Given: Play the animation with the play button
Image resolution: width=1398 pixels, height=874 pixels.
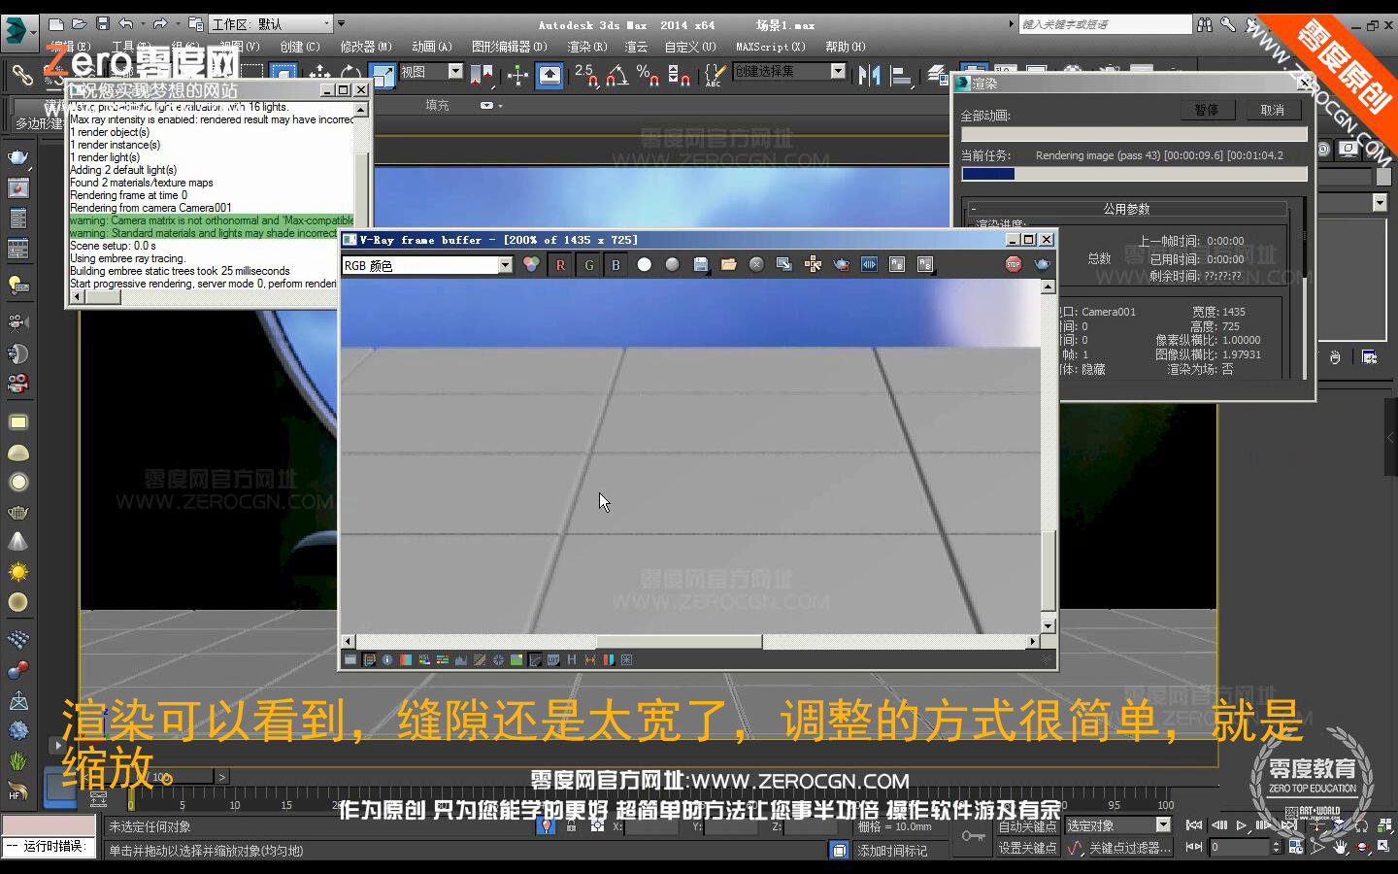Looking at the screenshot, I should (1241, 825).
